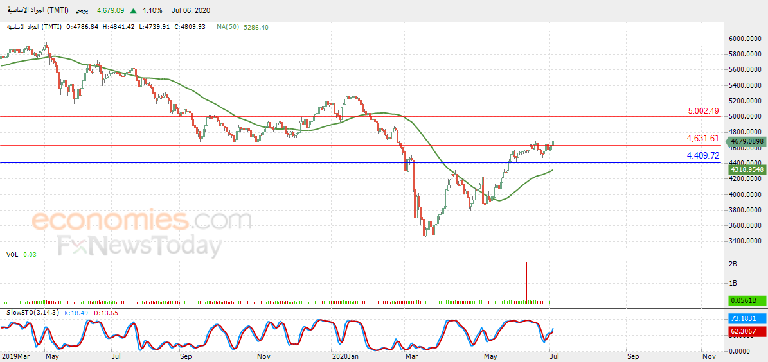
Task: Click the green up-arrow change indicator
Action: pos(133,10)
